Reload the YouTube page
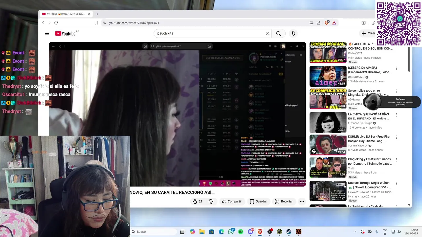Viewport: 422px width, 237px height. pos(56,23)
